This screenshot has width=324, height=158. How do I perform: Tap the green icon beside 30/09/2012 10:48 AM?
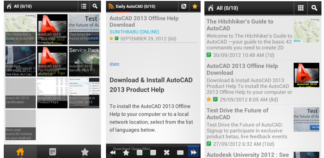pos(209,55)
